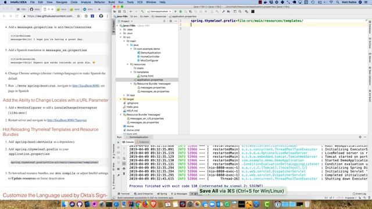Collapse the src folder
The width and height of the screenshot is (372, 209).
[121, 37]
